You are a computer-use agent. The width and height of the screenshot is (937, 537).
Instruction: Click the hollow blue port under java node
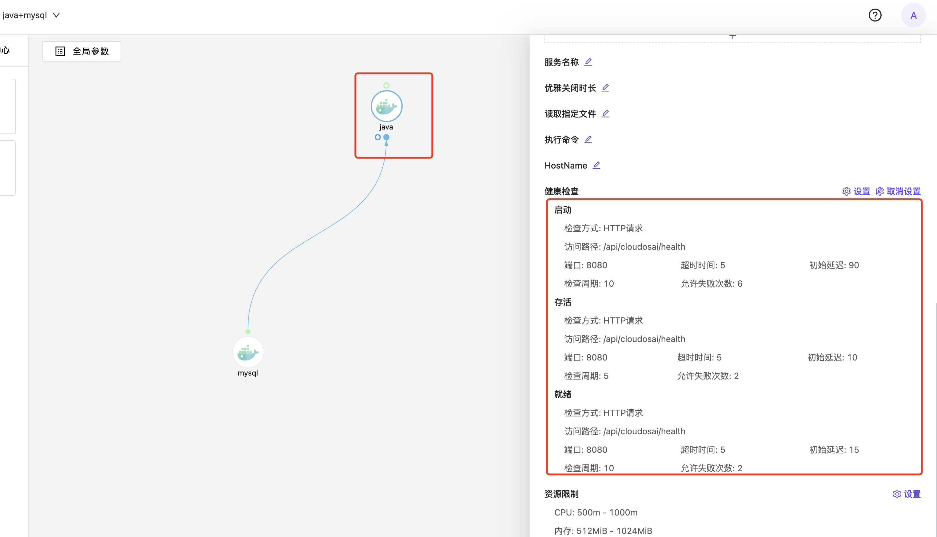pos(377,137)
